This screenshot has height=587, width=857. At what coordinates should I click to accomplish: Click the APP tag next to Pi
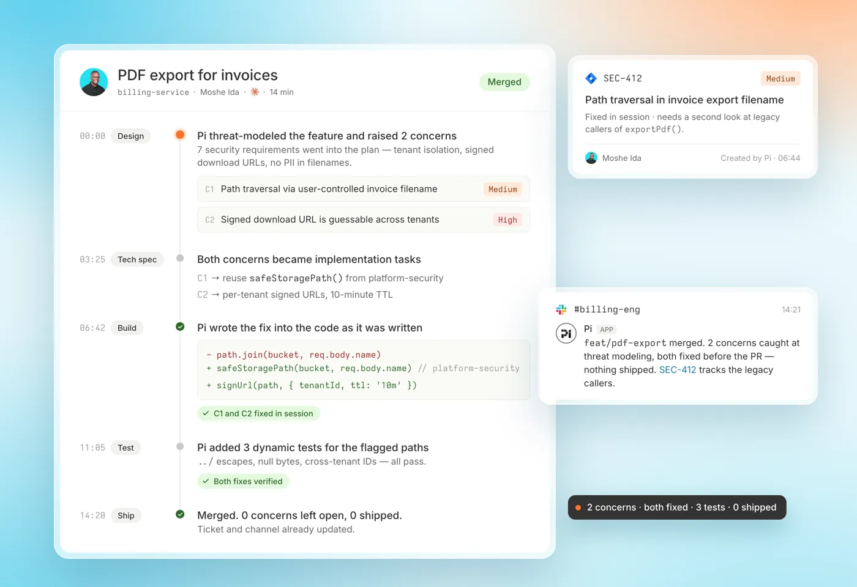point(607,329)
